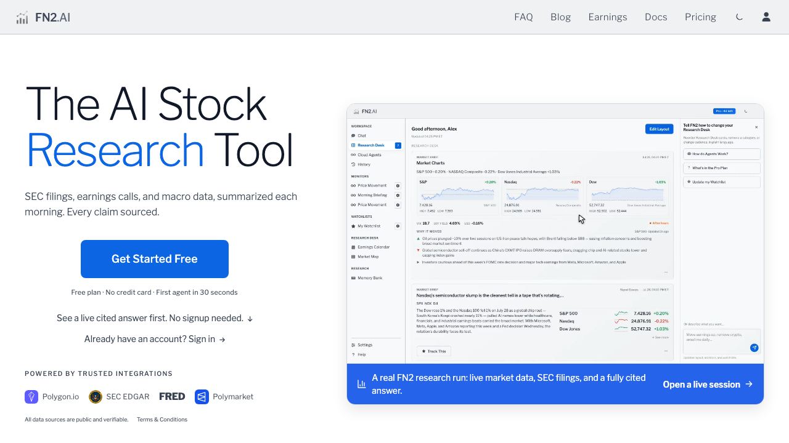
Task: Follow the See a live cited answer link
Action: coord(155,318)
